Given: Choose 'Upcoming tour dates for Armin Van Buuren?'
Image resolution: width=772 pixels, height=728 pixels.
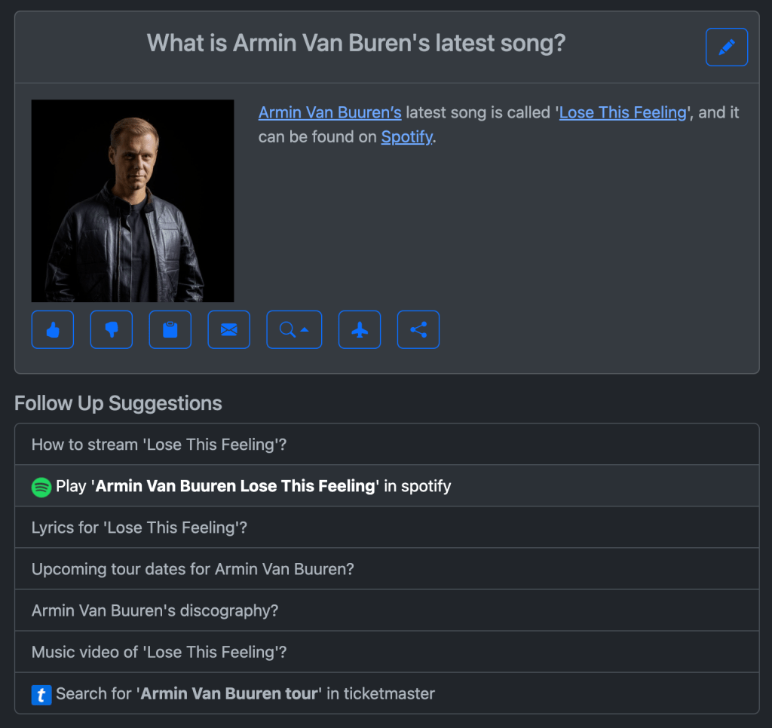Looking at the screenshot, I should tap(193, 569).
